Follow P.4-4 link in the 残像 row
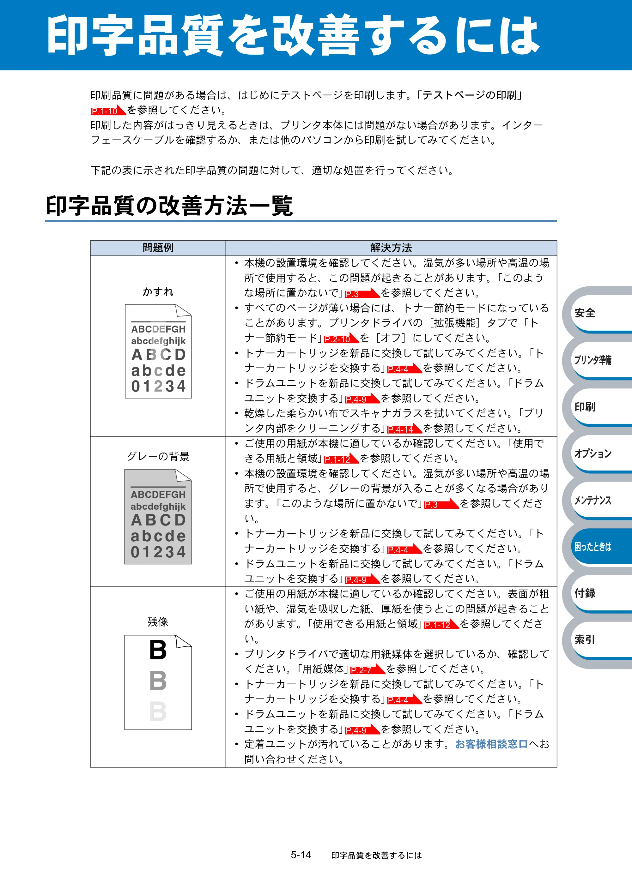632x894 pixels. coord(404,699)
